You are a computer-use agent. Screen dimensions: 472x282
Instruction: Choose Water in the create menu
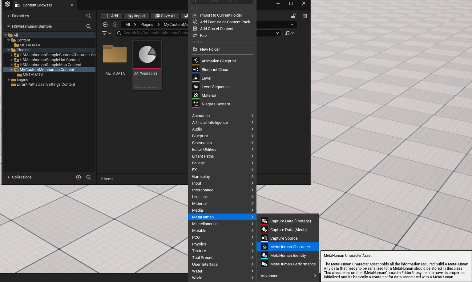[x=222, y=271]
